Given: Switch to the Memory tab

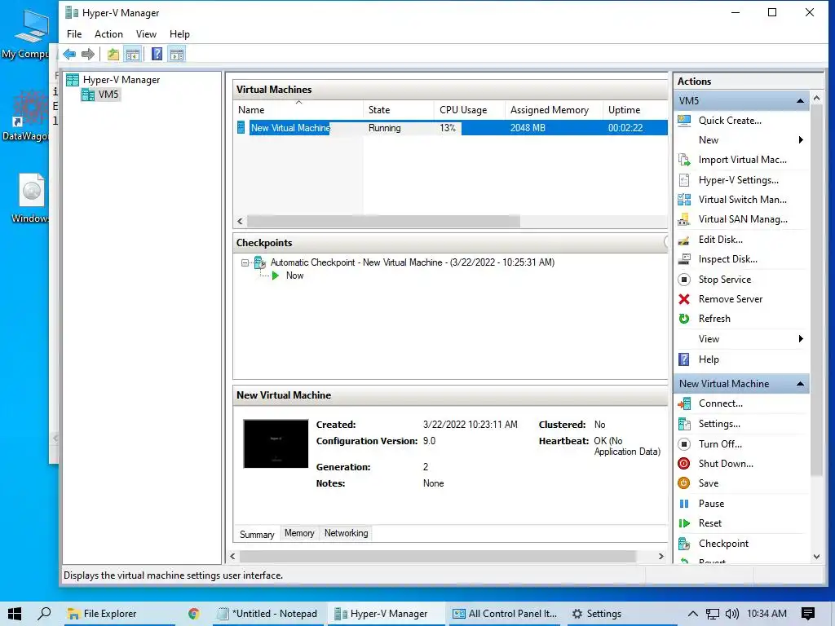Looking at the screenshot, I should [299, 533].
